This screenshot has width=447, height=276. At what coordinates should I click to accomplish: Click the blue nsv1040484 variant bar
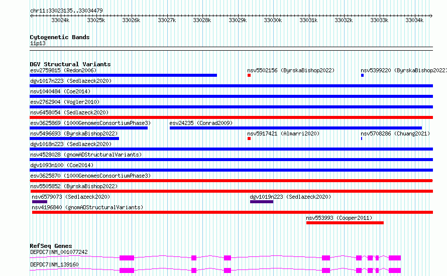(x=231, y=96)
